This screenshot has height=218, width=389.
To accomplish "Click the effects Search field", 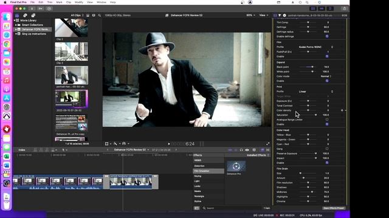I will [232, 208].
